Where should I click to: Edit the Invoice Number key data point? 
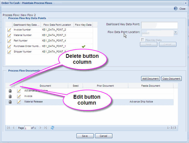(x=9, y=30)
